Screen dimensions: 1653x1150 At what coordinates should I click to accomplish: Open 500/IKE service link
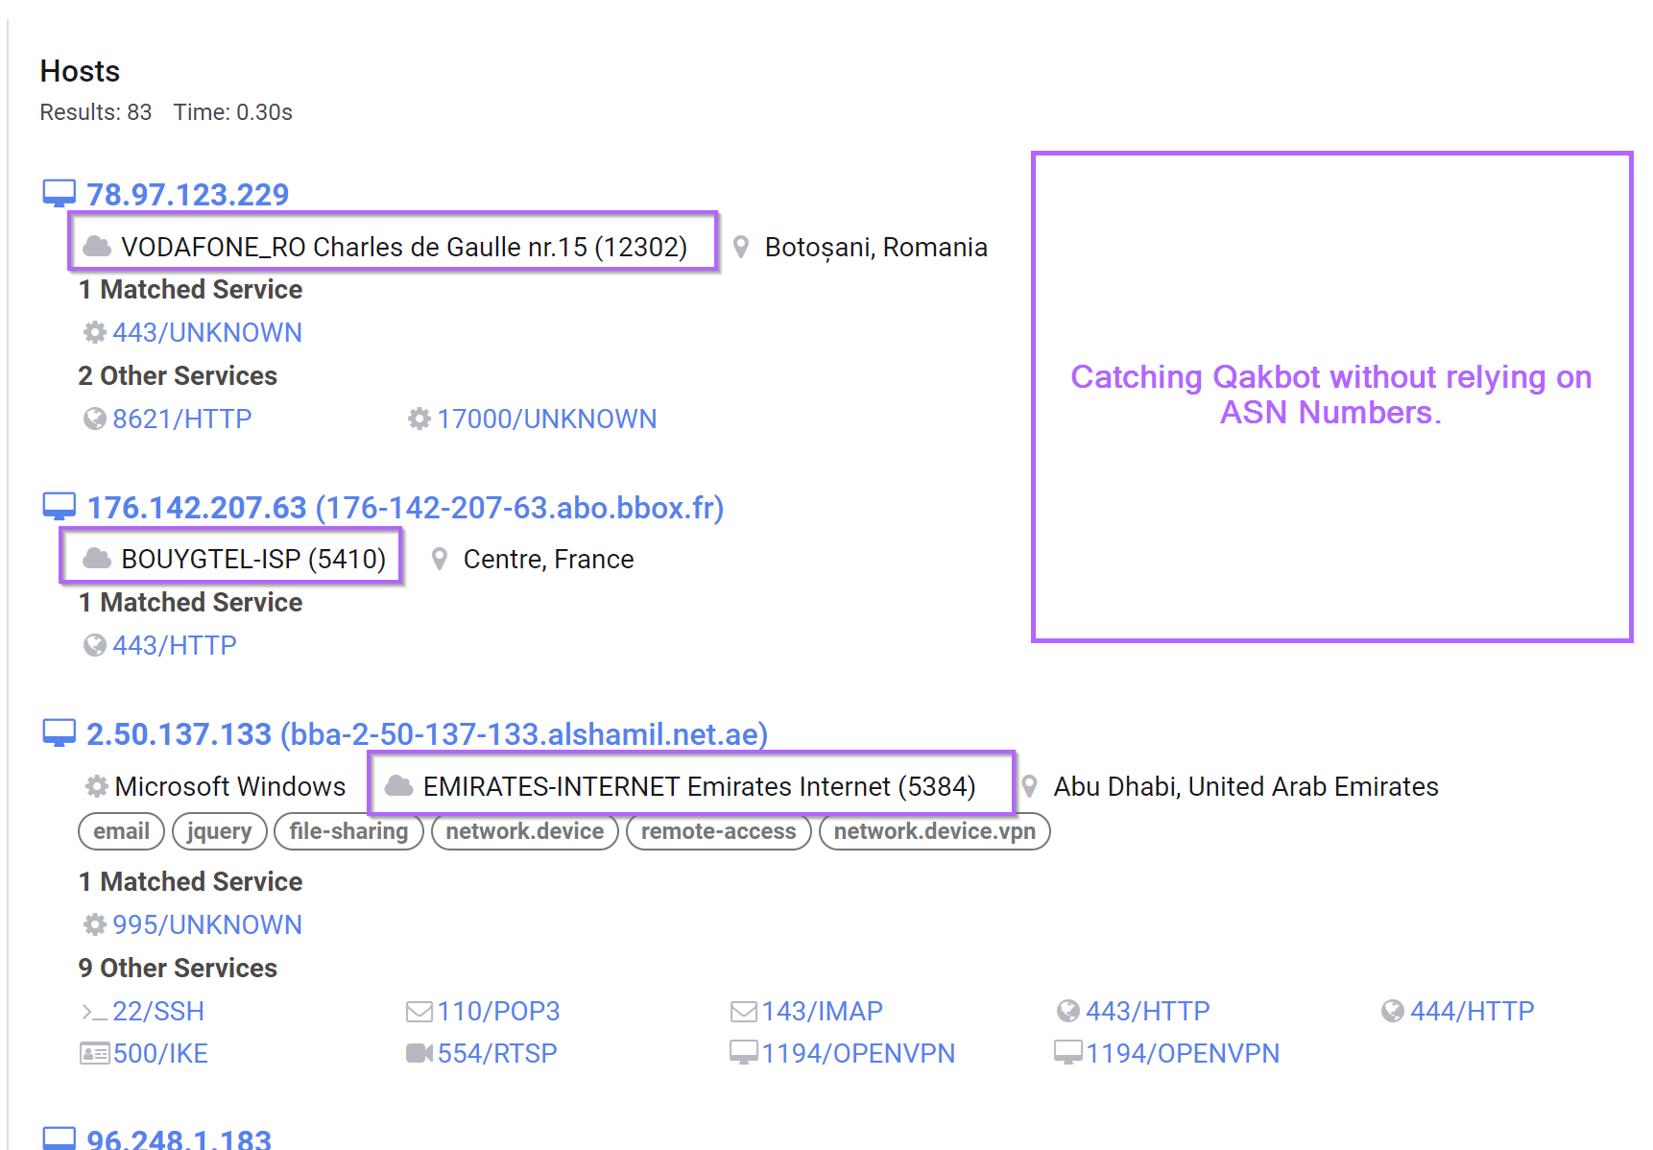click(160, 1053)
